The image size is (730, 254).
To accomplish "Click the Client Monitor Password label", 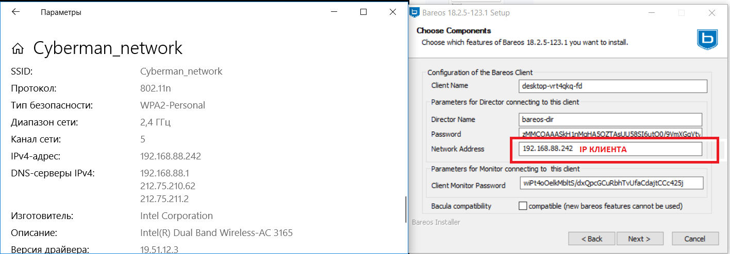I will 468,185.
